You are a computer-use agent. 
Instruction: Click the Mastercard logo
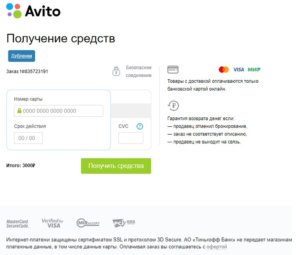coord(224,70)
